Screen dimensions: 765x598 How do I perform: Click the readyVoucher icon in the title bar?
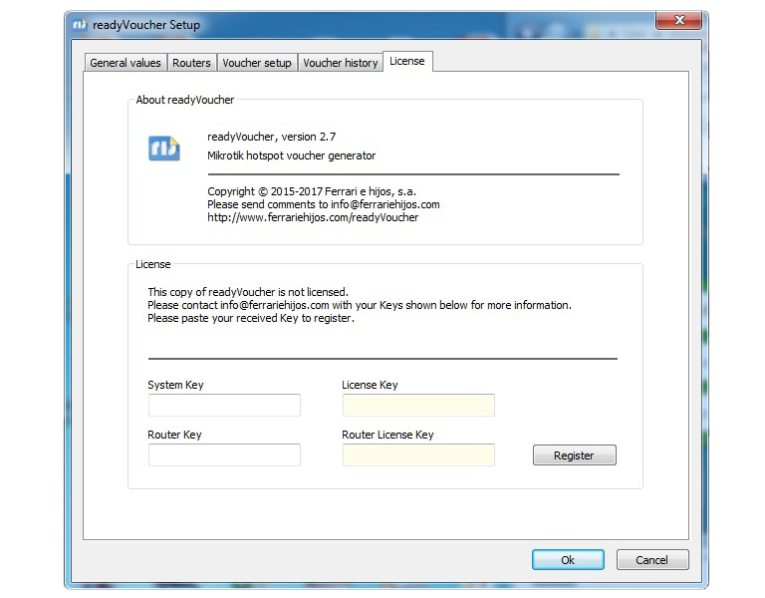coord(81,25)
